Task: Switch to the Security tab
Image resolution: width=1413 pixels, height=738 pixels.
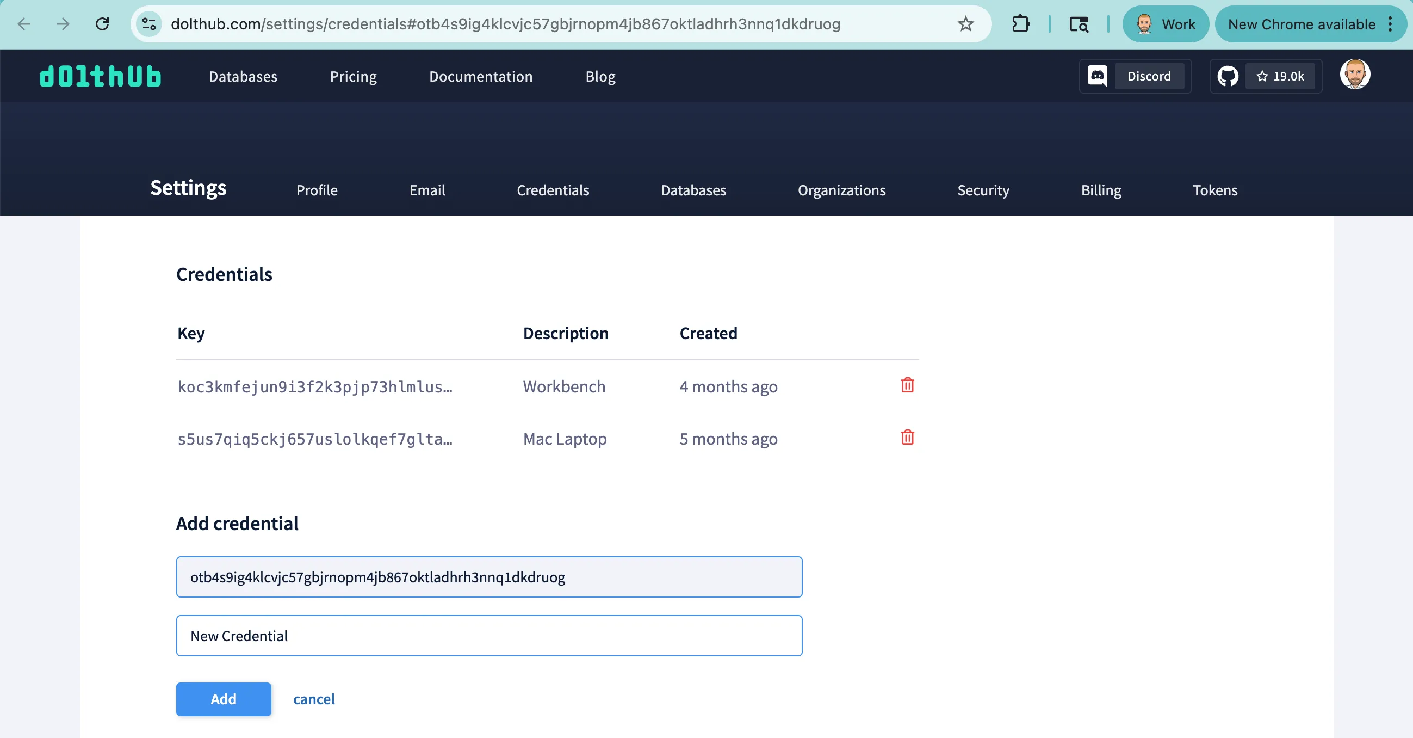Action: (983, 190)
